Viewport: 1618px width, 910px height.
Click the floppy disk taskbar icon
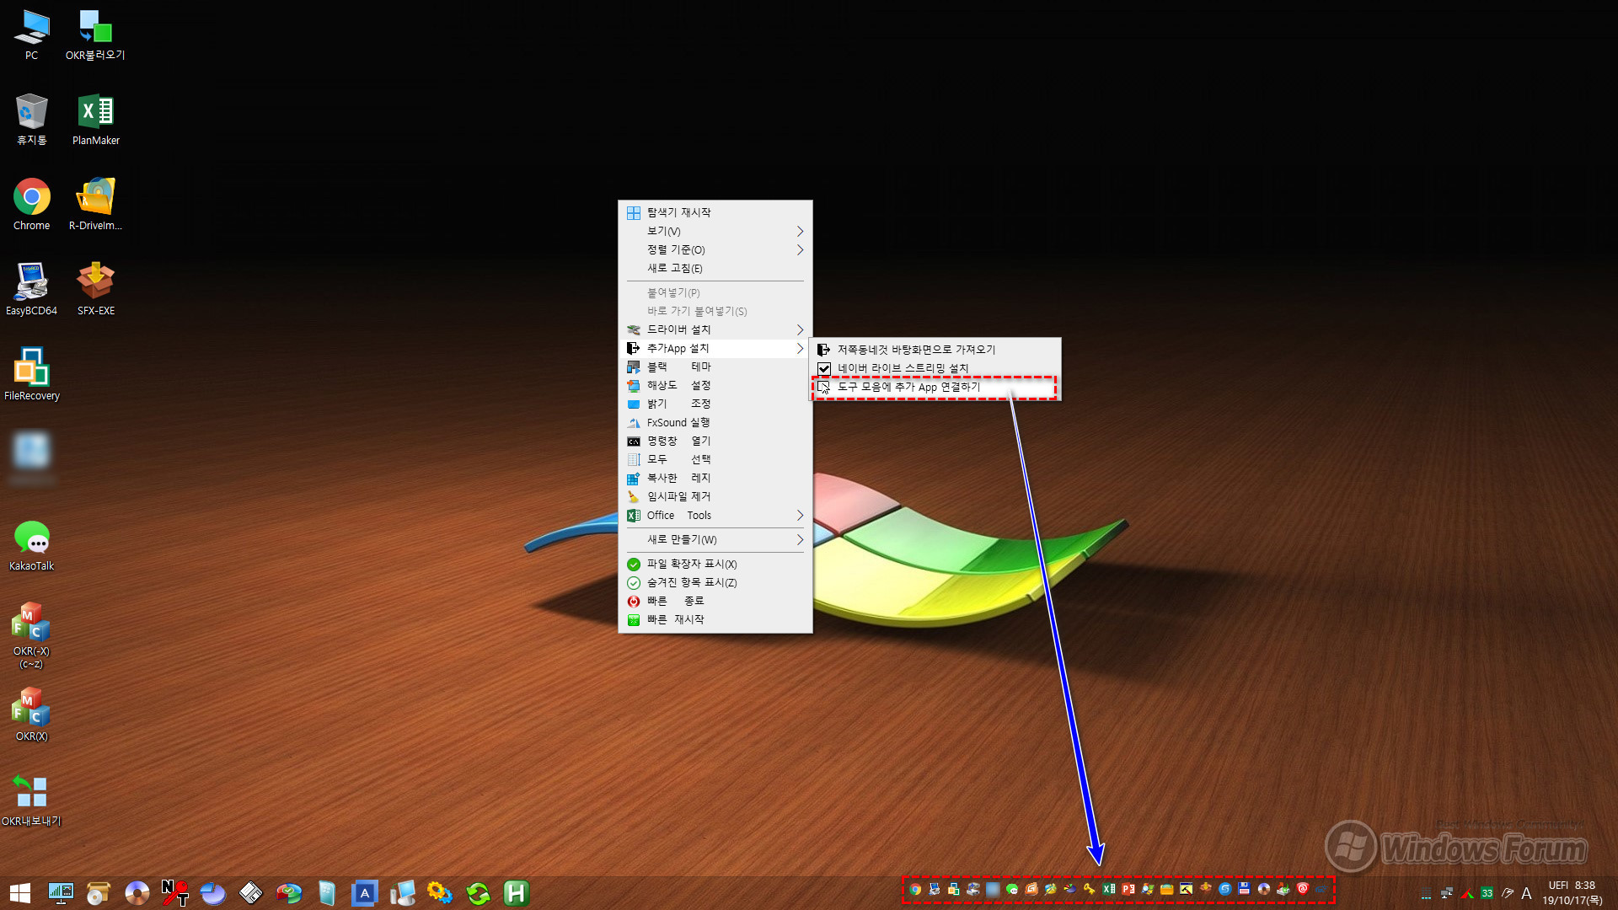tap(250, 893)
